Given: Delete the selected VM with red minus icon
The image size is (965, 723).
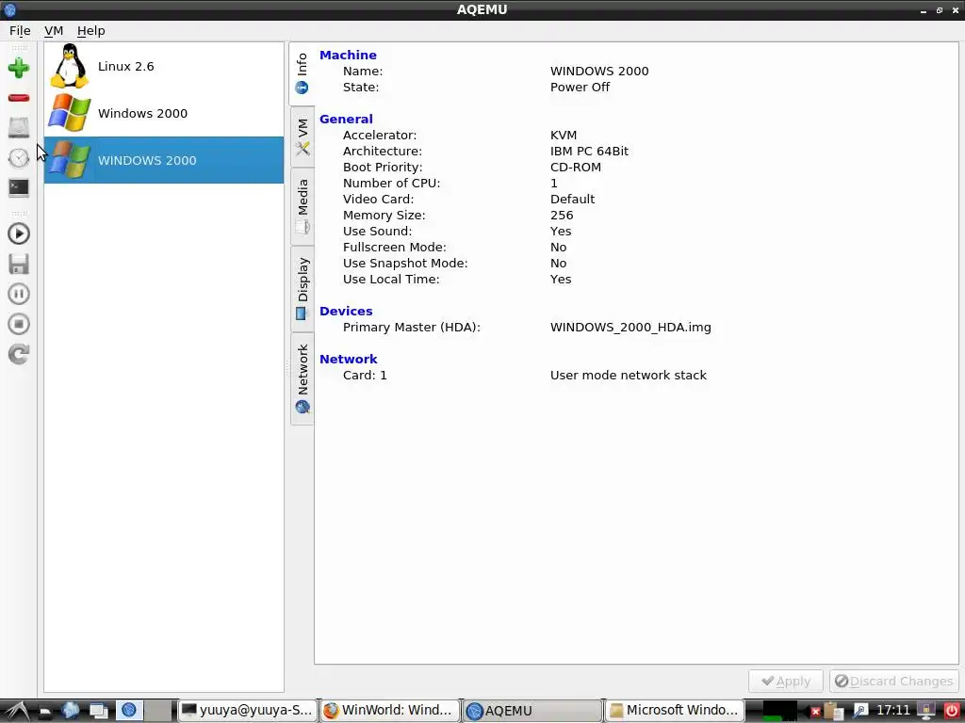Looking at the screenshot, I should pyautogui.click(x=19, y=98).
